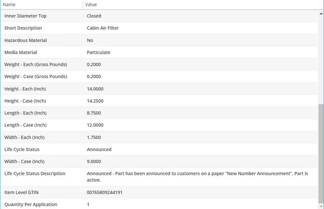This screenshot has height=209, width=324.
Task: Sort by the Name column header
Action: pos(9,4)
